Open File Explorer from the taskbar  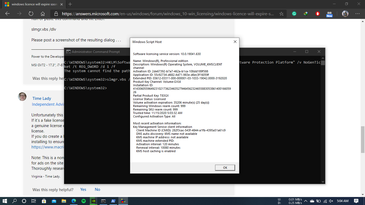[x=64, y=201]
